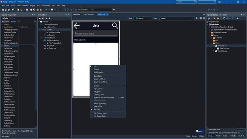
Task: Expand BtnSairLista node in Structure tree
Action: pyautogui.click(x=43, y=46)
